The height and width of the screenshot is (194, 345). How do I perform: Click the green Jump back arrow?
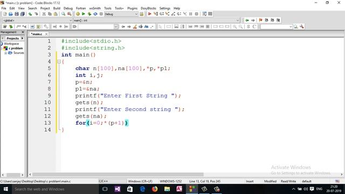(x=247, y=20)
